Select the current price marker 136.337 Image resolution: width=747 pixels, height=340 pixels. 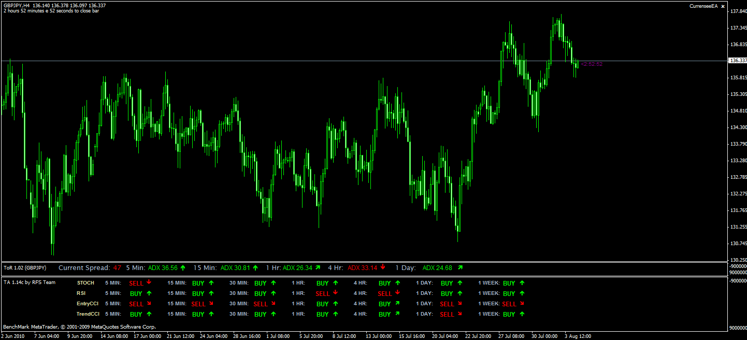[x=737, y=61]
